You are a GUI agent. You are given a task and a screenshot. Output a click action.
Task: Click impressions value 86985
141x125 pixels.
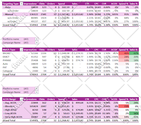[34, 18]
